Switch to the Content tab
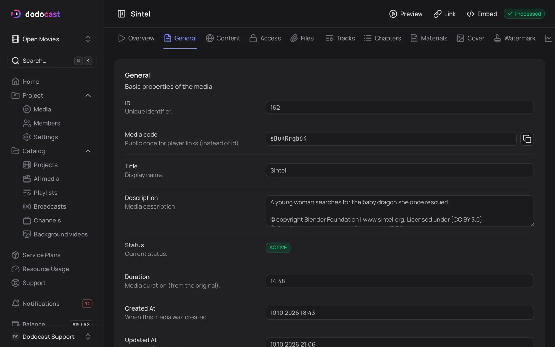This screenshot has width=555, height=347. coord(223,38)
